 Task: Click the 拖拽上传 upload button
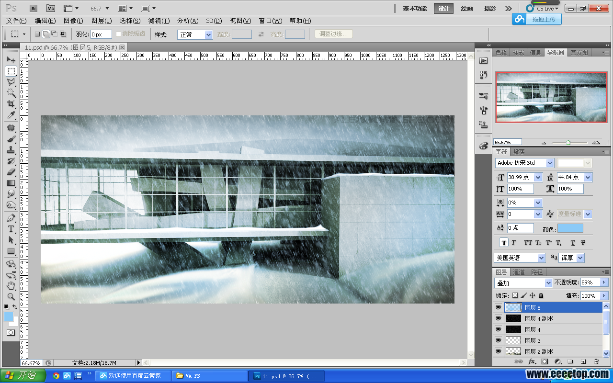536,19
